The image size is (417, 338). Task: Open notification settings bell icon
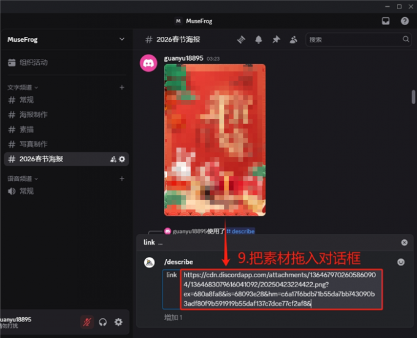[x=259, y=40]
